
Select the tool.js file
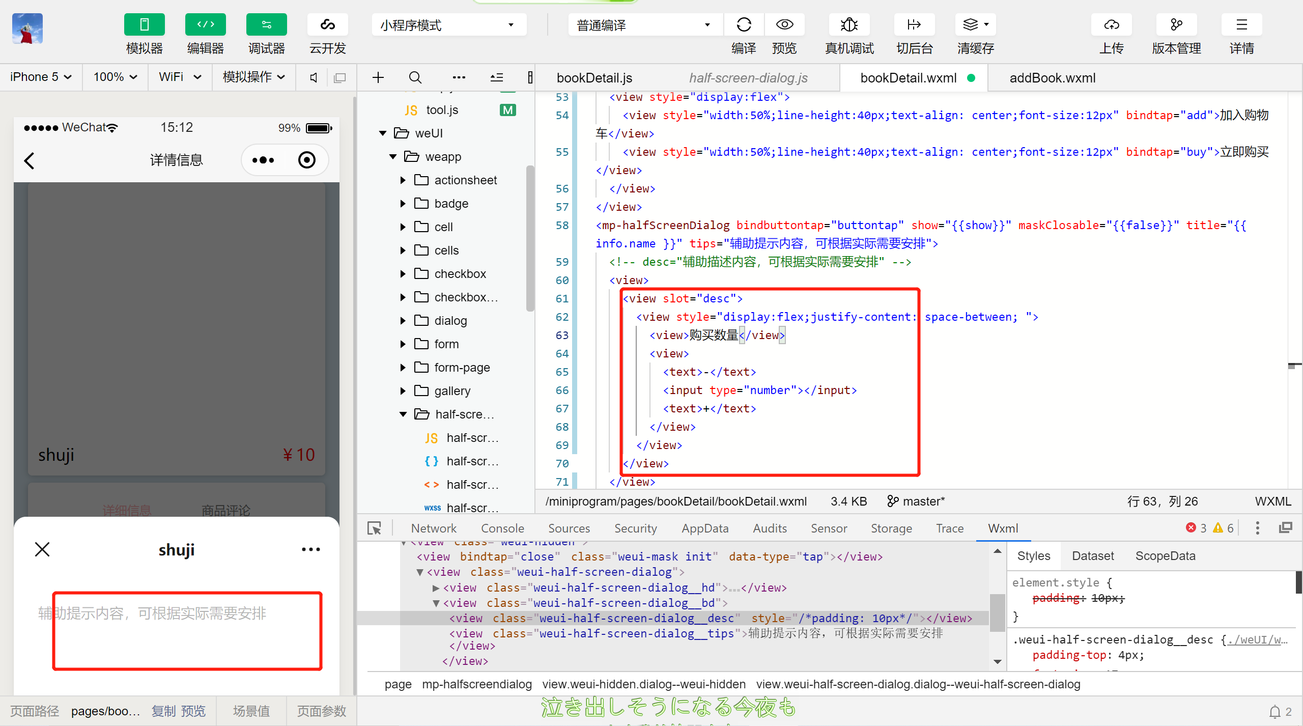point(442,110)
